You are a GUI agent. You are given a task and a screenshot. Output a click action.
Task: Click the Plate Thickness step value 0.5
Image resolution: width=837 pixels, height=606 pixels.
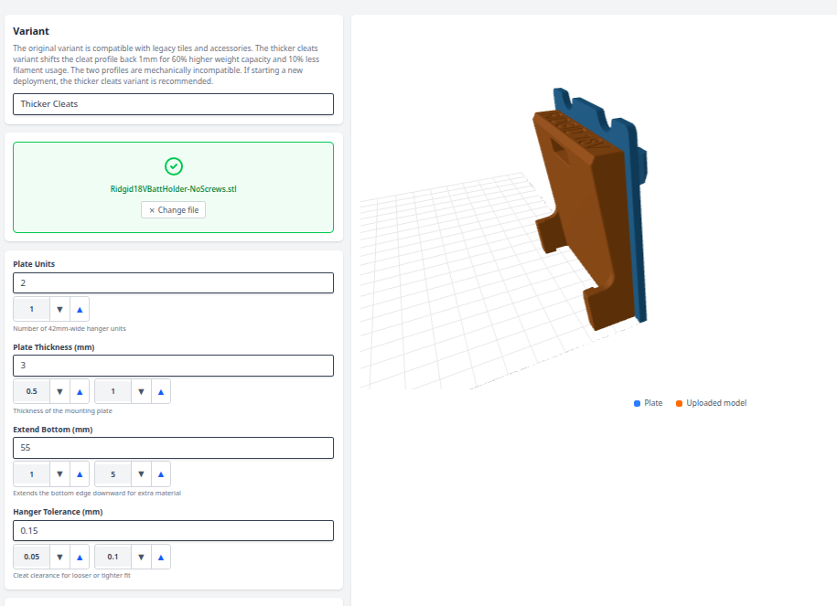coord(31,391)
